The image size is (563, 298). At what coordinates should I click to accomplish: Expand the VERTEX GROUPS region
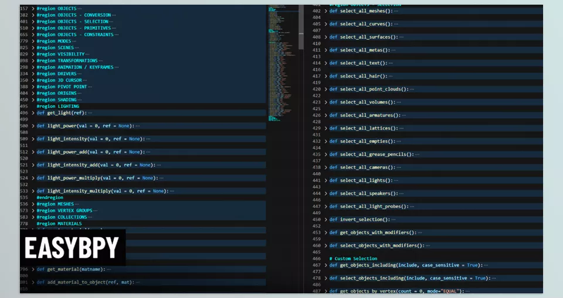[33, 211]
